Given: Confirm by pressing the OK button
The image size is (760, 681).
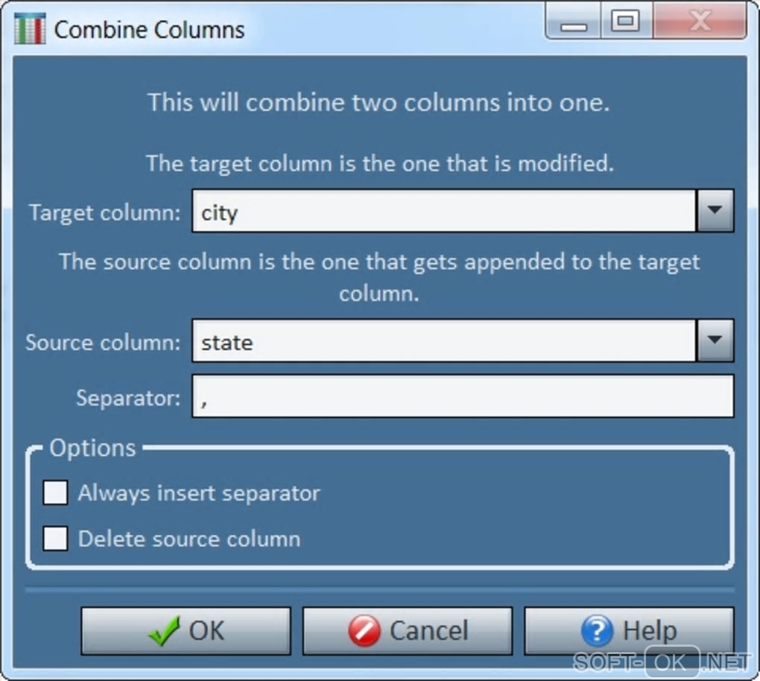Looking at the screenshot, I should (x=186, y=631).
